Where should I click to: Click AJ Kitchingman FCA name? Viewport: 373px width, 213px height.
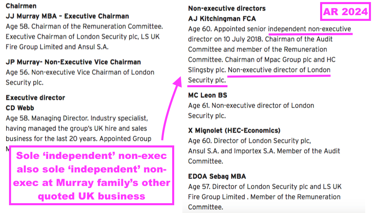tap(222, 18)
